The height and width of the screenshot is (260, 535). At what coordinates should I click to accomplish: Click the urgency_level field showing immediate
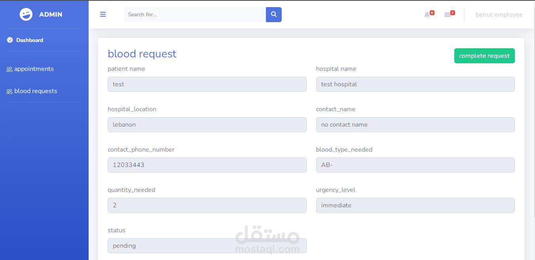click(415, 205)
